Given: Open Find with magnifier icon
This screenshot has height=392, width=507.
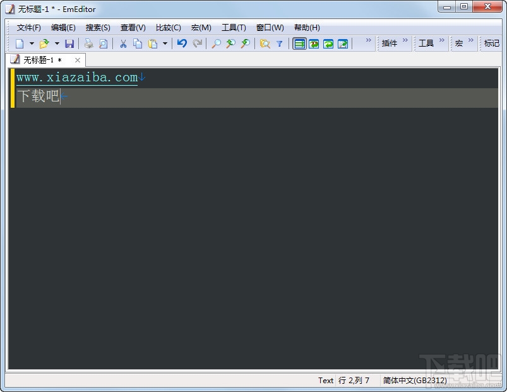Looking at the screenshot, I should [216, 43].
